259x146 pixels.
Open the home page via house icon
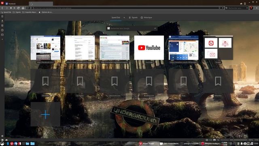tap(23, 8)
